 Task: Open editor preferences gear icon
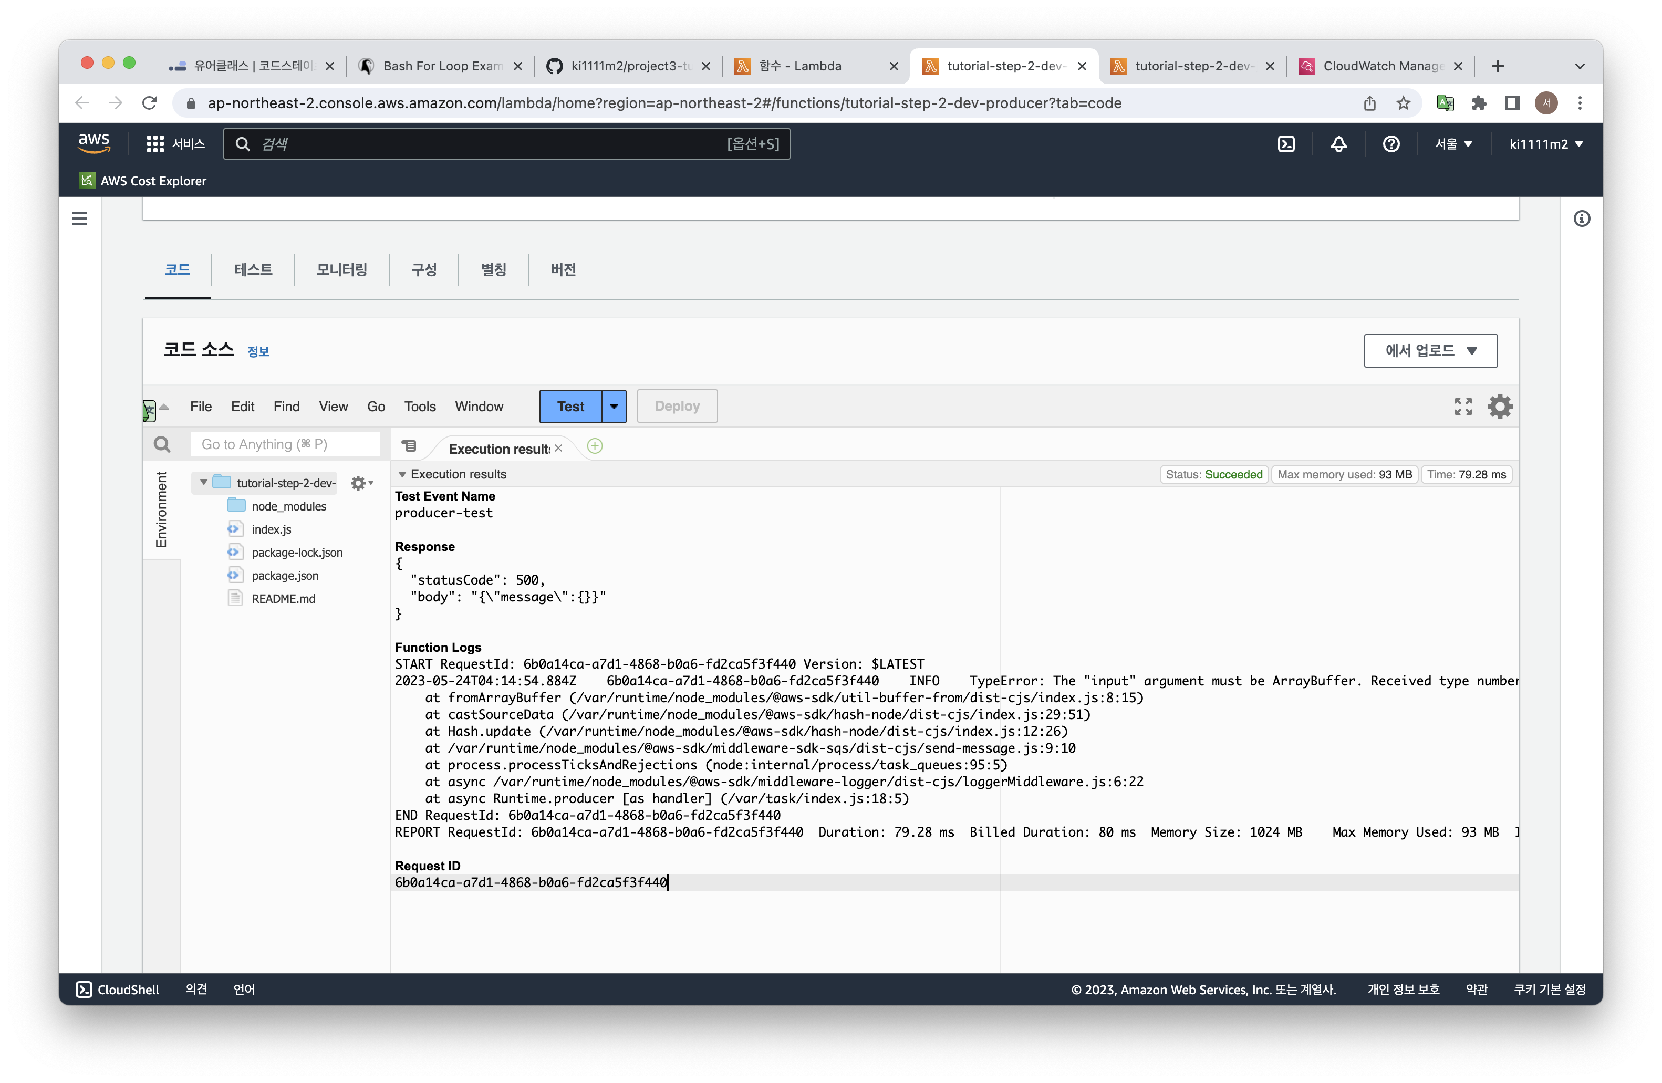click(x=1499, y=407)
